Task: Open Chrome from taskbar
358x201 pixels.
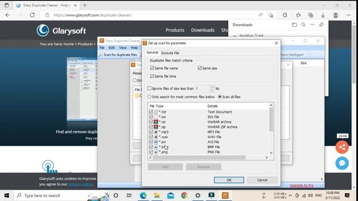Action: (184, 195)
